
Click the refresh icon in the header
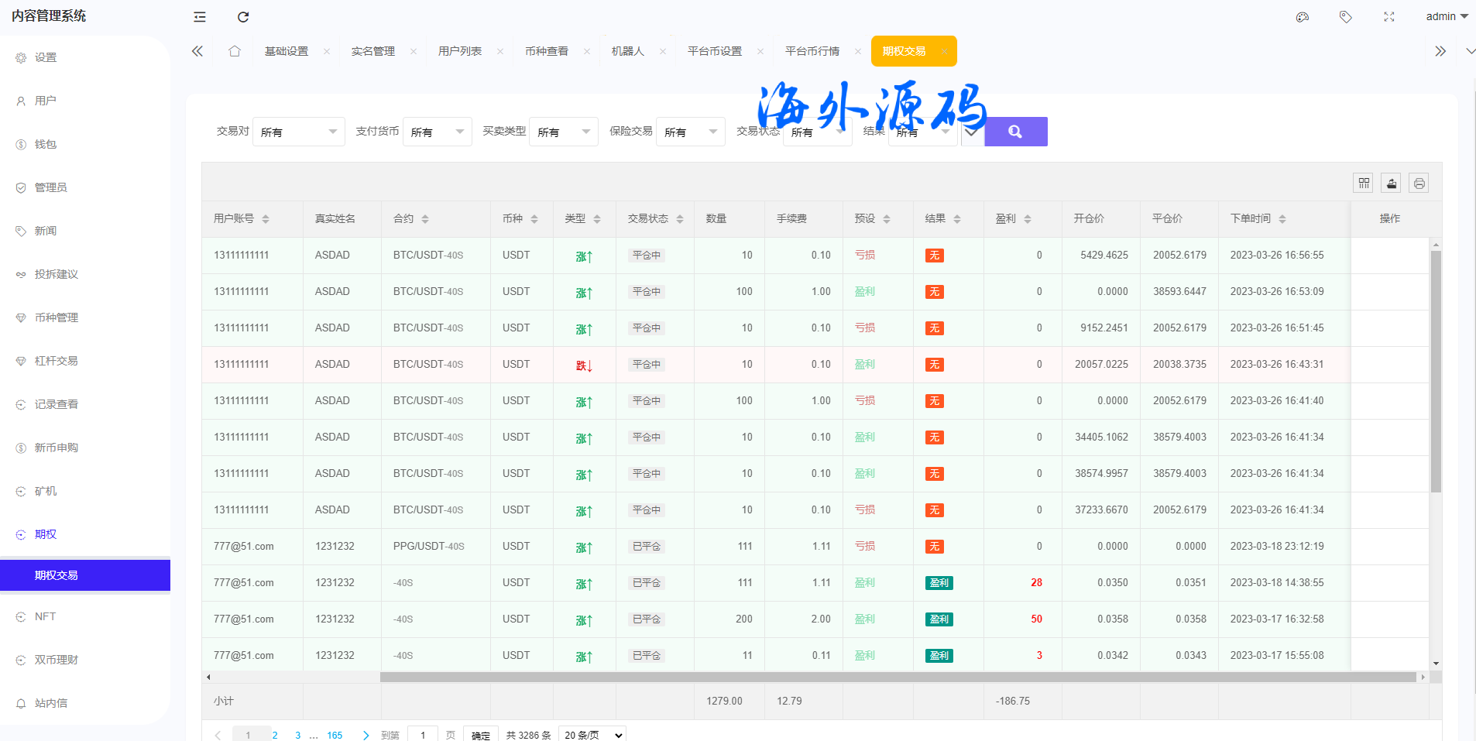[243, 17]
